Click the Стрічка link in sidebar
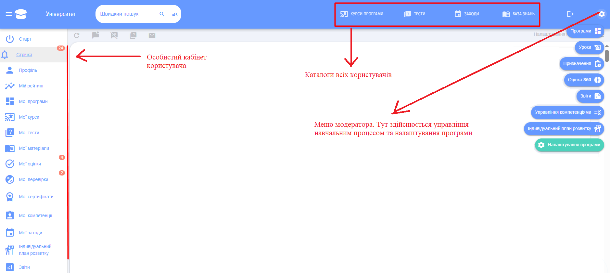This screenshot has height=273, width=610. (24, 55)
